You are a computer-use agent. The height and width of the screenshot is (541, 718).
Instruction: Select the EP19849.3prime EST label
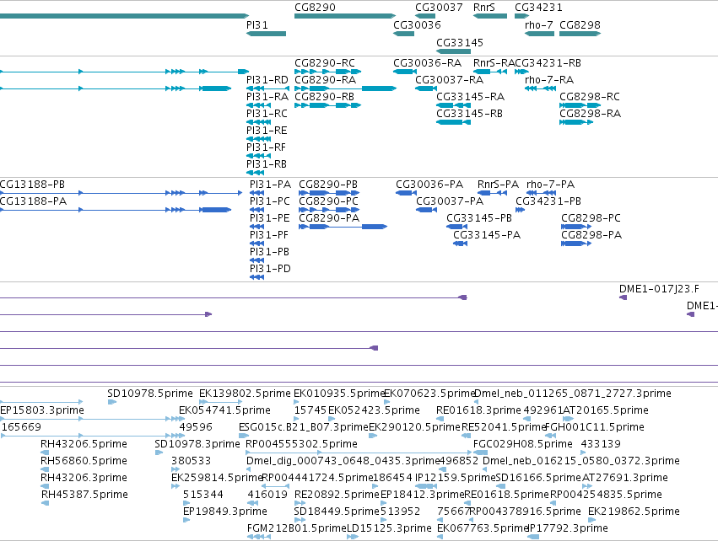(224, 512)
